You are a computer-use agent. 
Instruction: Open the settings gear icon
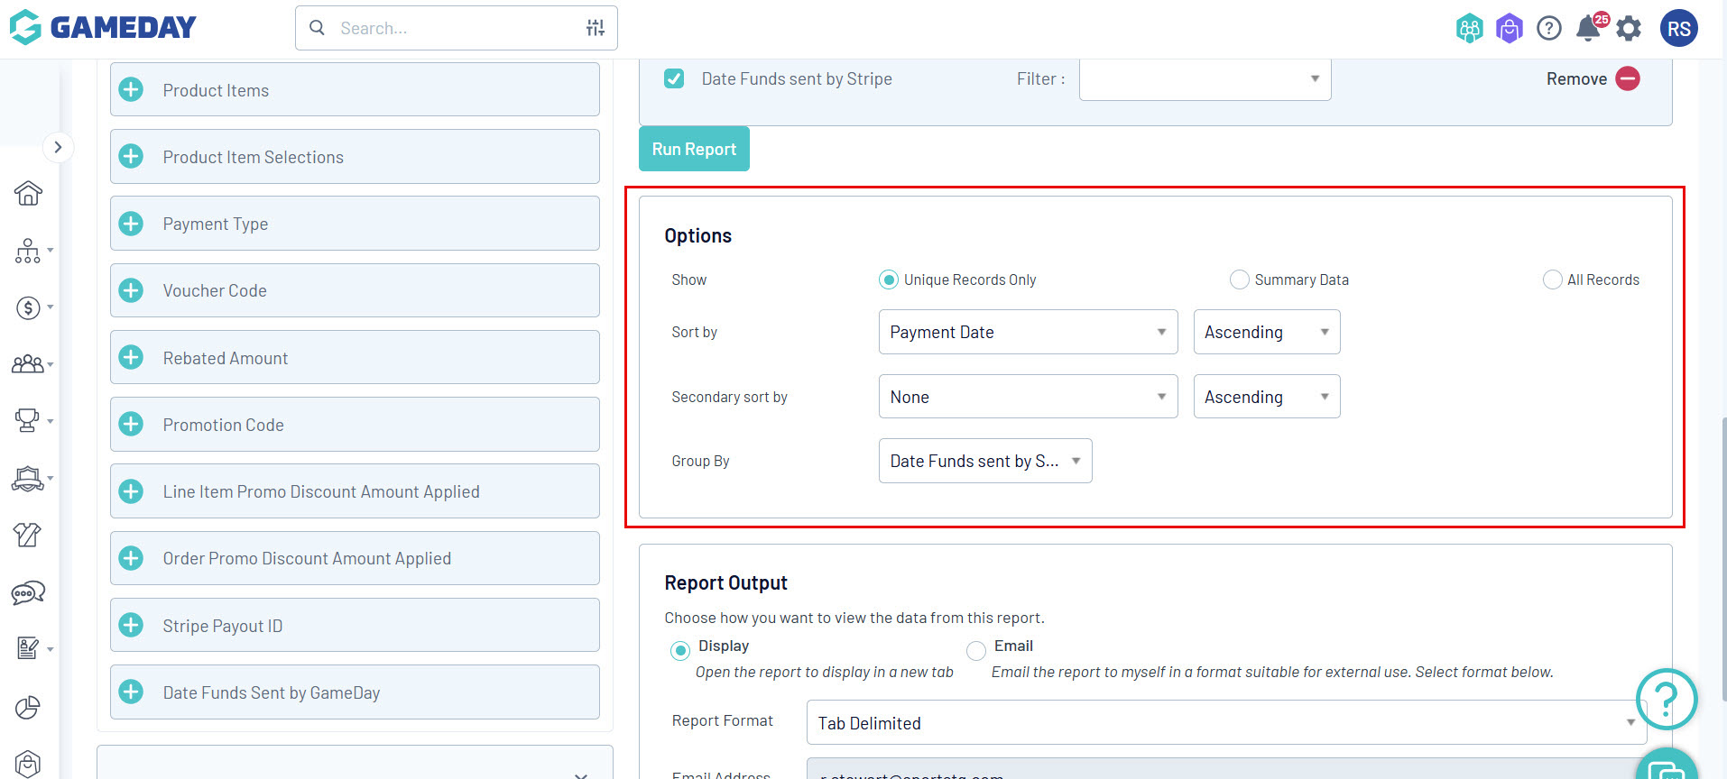[x=1629, y=29]
